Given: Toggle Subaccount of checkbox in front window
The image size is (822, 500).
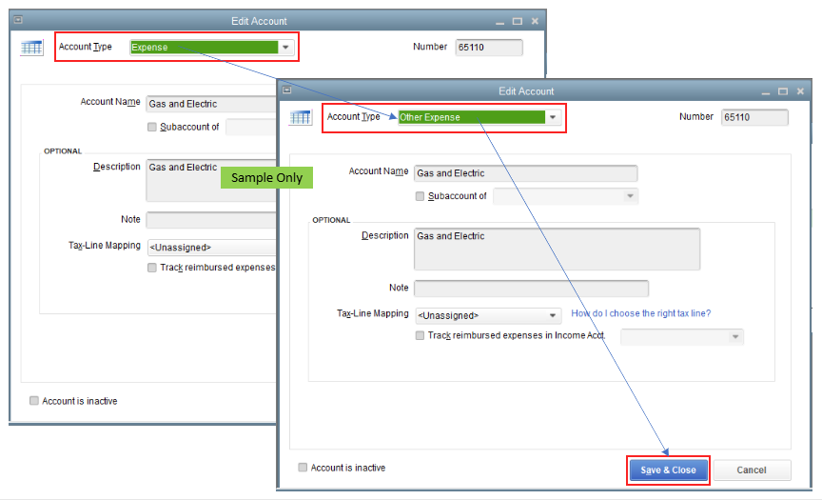Looking at the screenshot, I should pyautogui.click(x=420, y=196).
